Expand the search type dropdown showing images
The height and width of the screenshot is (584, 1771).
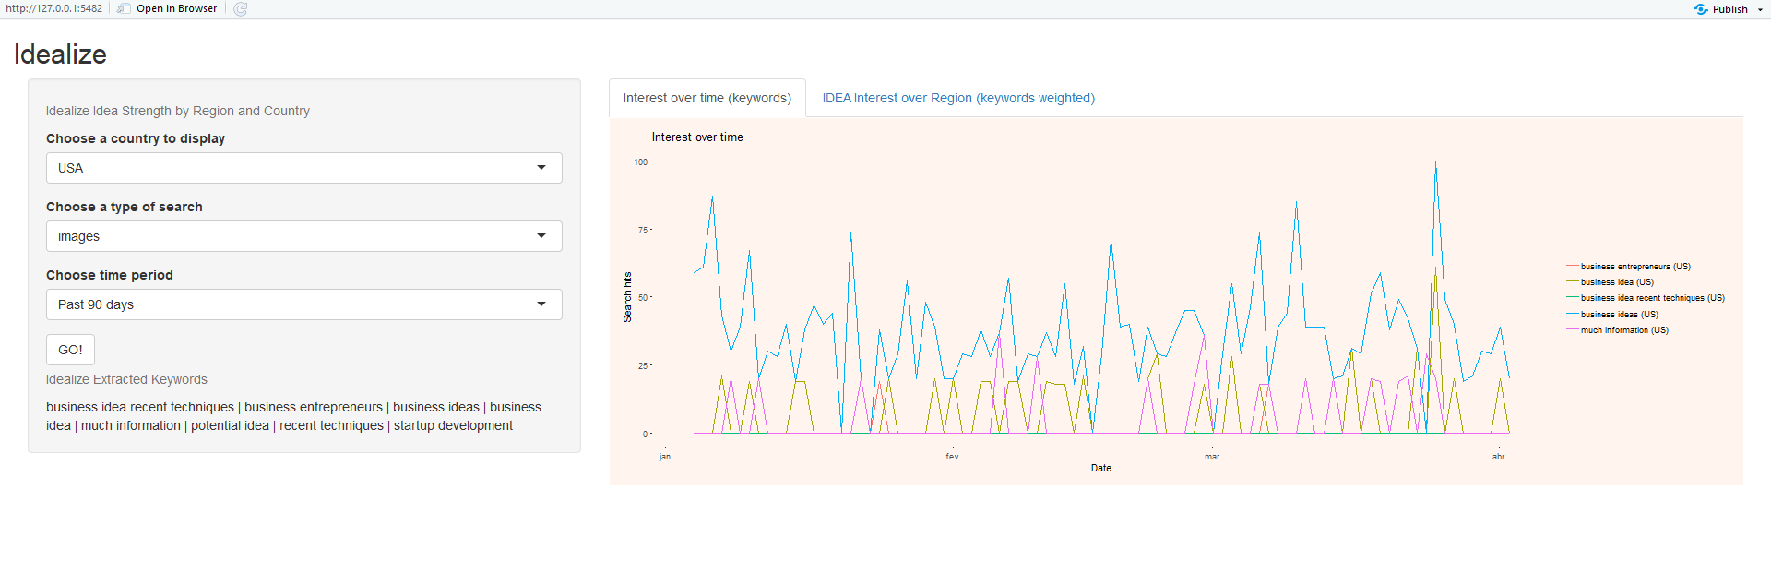click(x=304, y=236)
